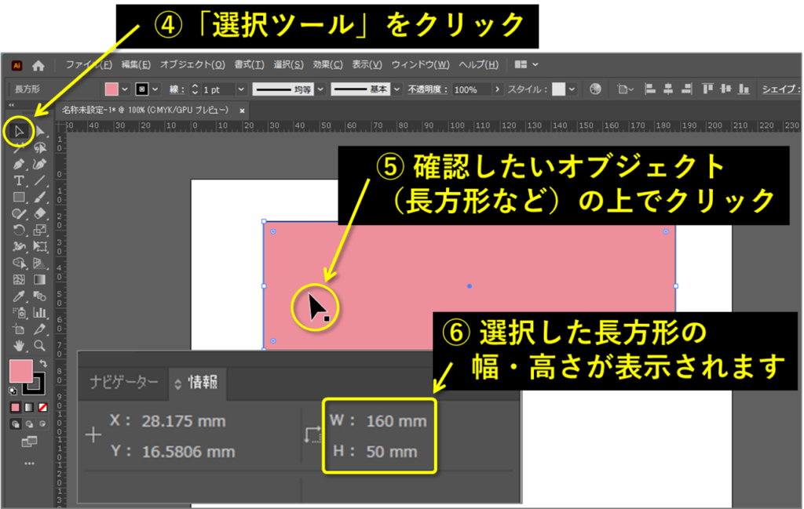Set paint mode to Gradient
The width and height of the screenshot is (804, 509).
29,408
